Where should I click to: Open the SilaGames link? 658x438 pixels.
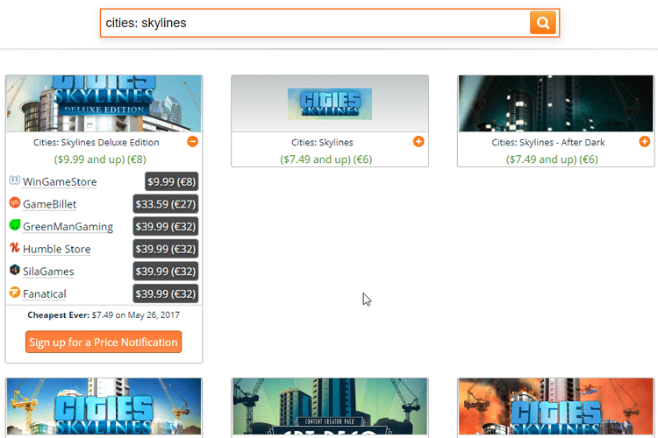click(x=48, y=272)
